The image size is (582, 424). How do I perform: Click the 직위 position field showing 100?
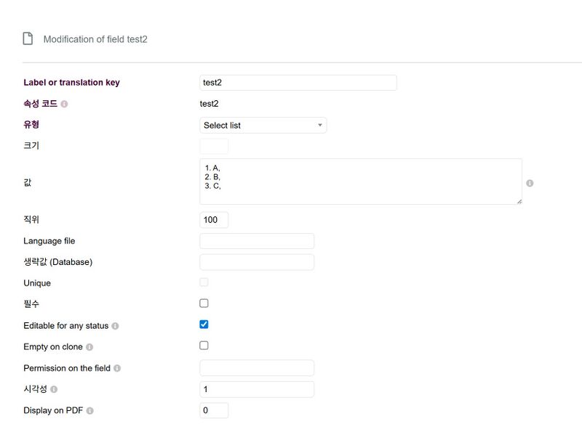214,220
